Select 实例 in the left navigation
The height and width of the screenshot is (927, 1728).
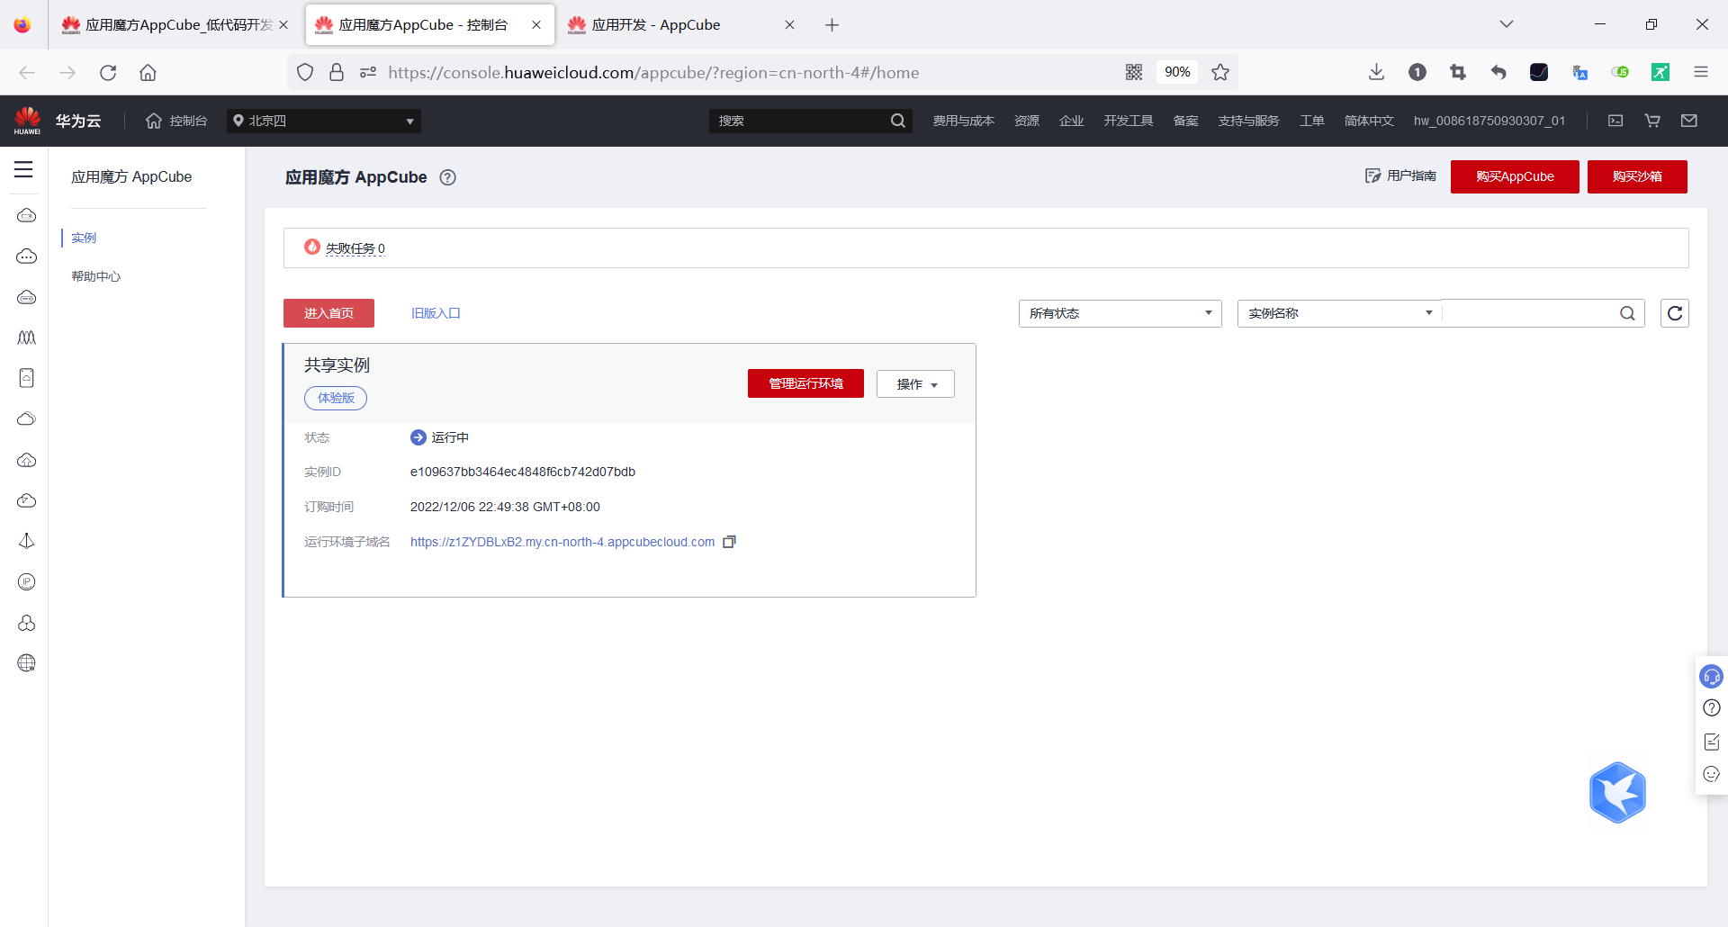(84, 238)
